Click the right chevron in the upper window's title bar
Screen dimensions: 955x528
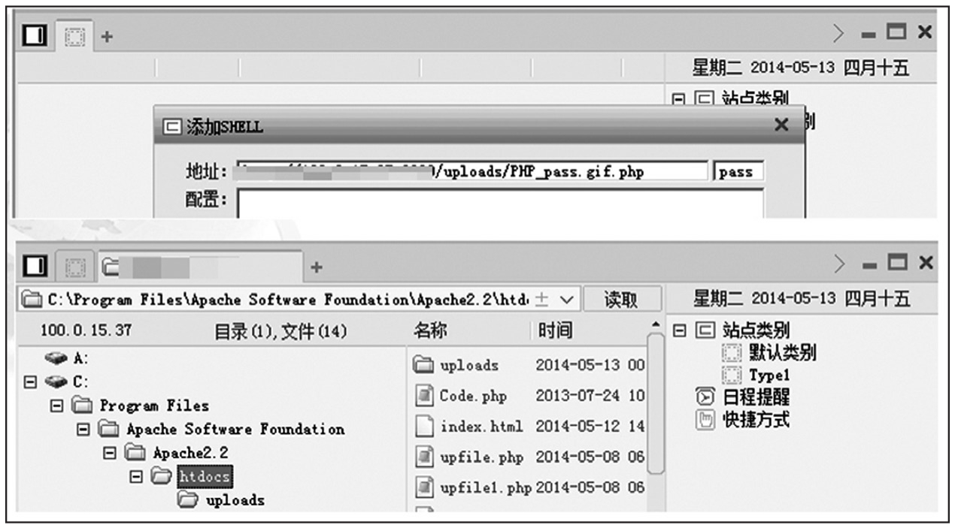pyautogui.click(x=840, y=33)
